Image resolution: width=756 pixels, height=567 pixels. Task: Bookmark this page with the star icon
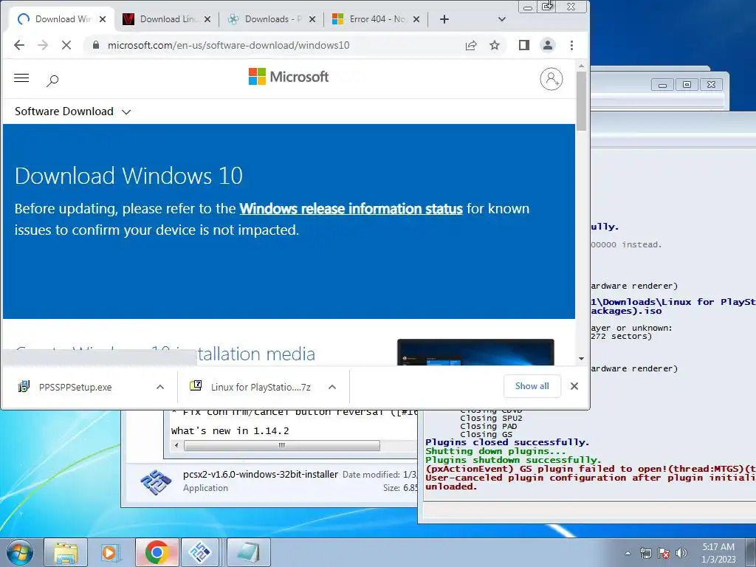[494, 45]
